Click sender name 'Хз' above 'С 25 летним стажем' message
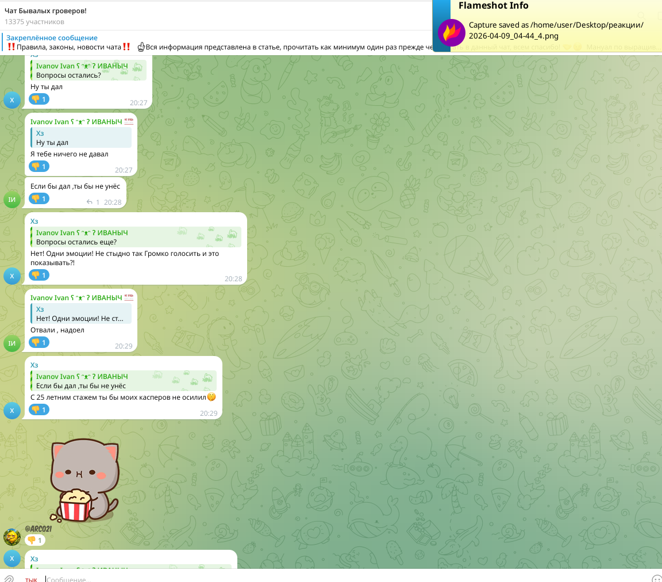 [x=34, y=365]
